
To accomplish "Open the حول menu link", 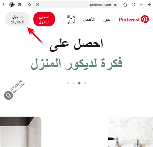I will [106, 20].
